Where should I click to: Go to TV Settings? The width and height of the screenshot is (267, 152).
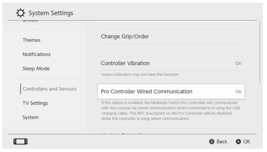click(x=35, y=103)
